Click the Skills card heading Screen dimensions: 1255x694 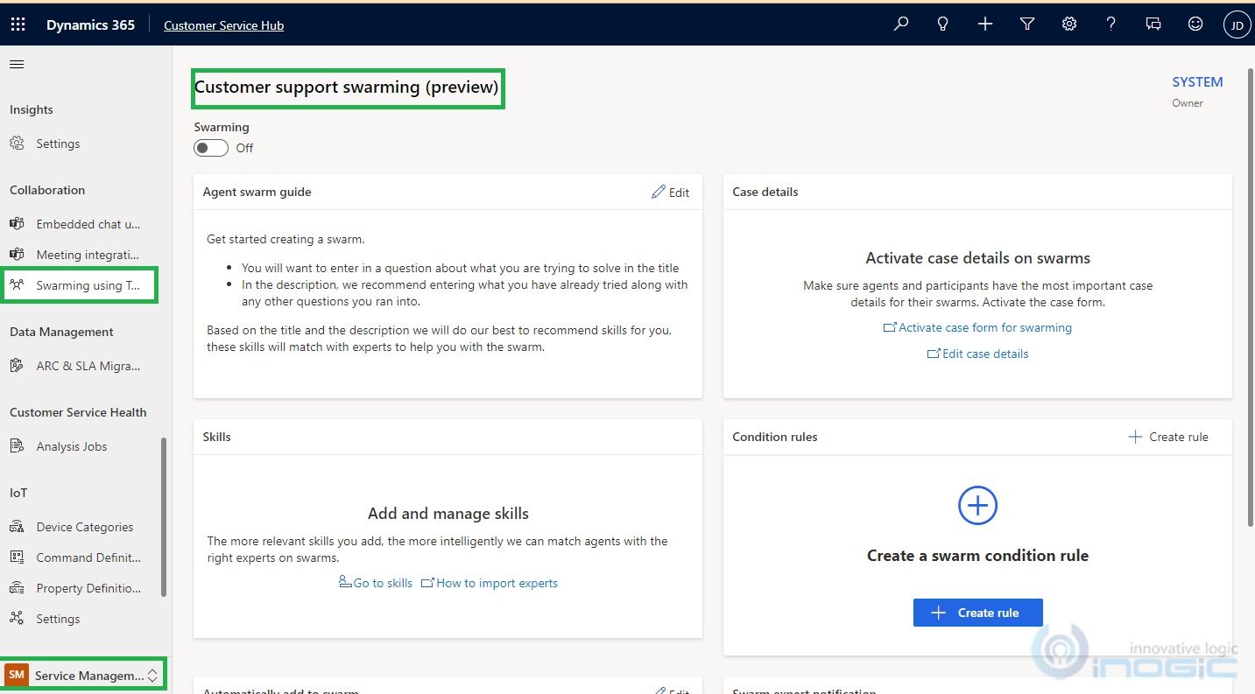(x=217, y=437)
